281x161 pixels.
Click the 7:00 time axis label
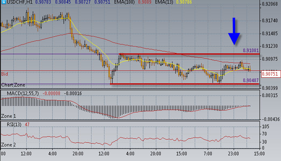pos(208,154)
